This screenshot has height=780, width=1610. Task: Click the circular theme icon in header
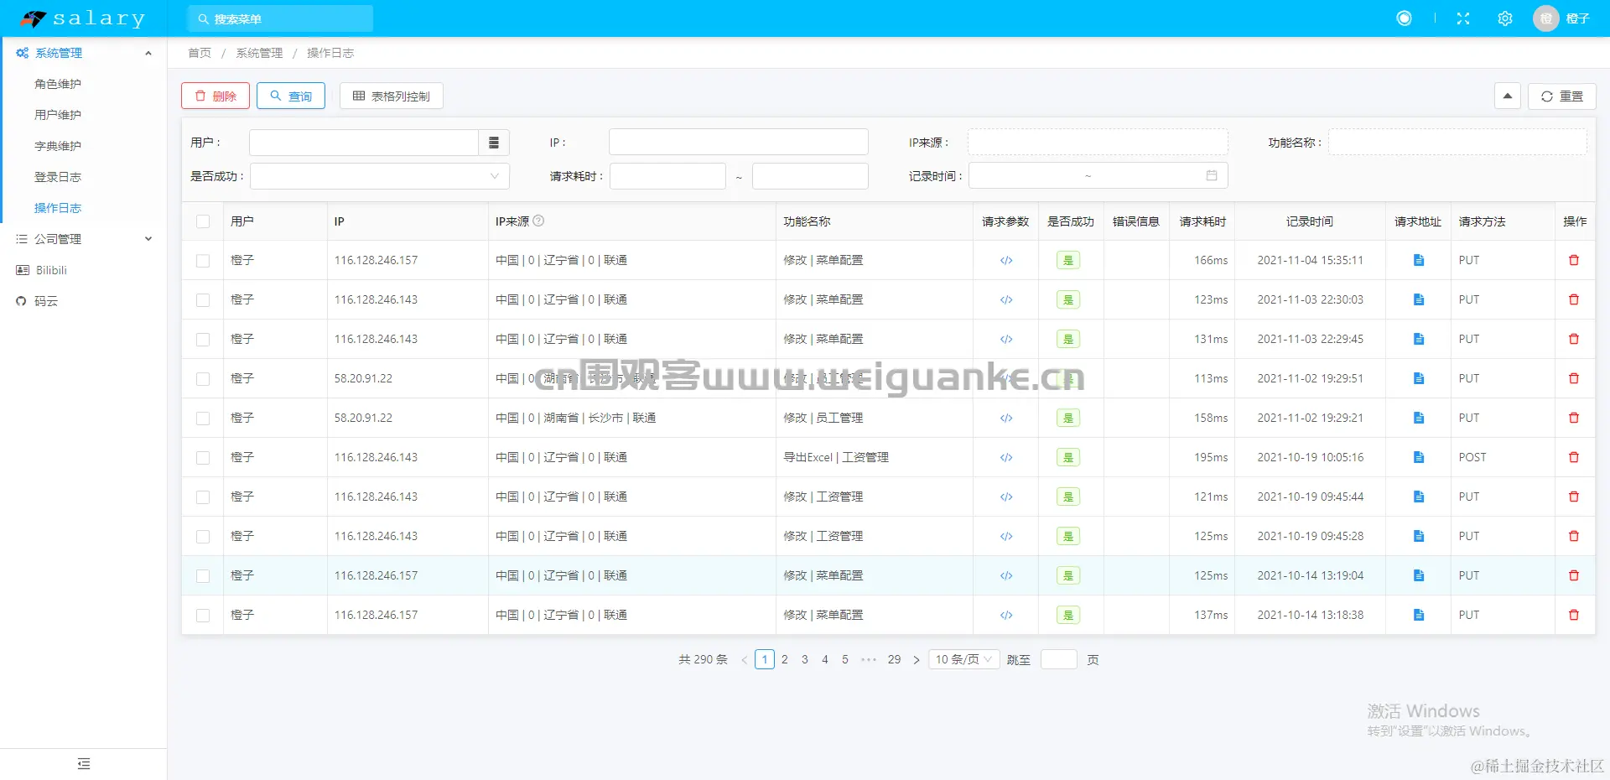(1404, 18)
